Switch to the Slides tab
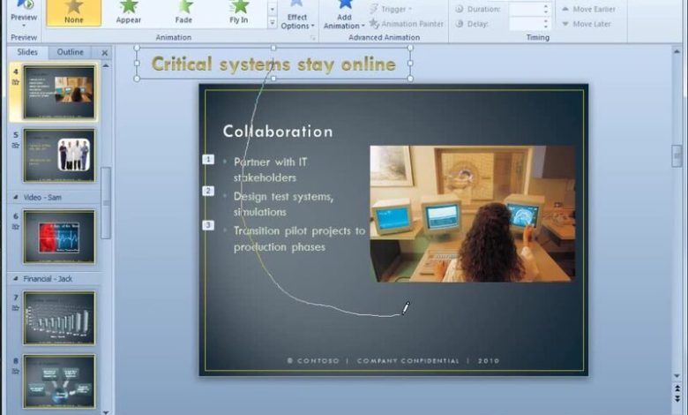The width and height of the screenshot is (688, 415). 27,52
